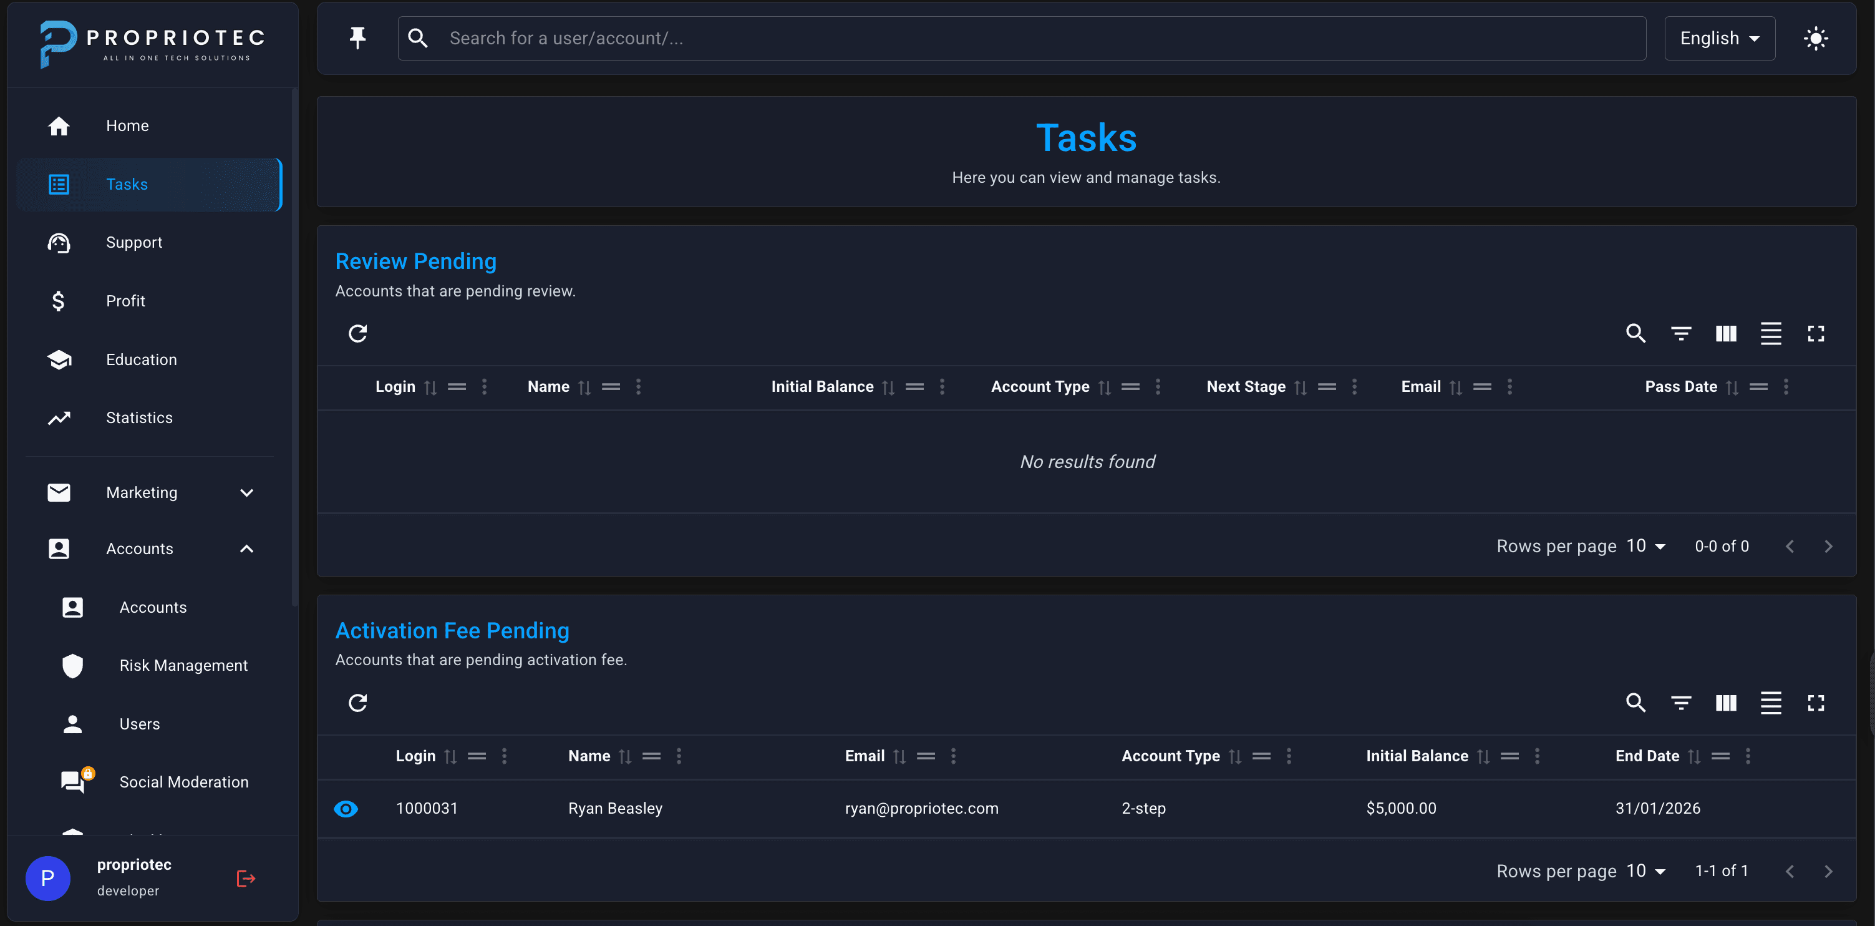This screenshot has width=1875, height=926.
Task: Sort Review Pending by Pass Date
Action: (x=1732, y=387)
